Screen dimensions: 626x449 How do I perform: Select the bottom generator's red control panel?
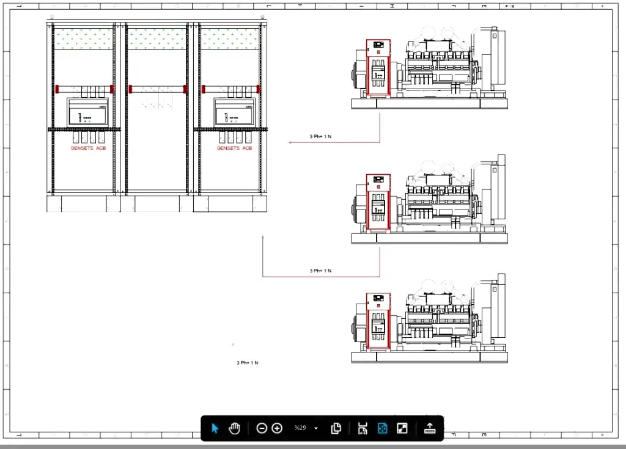[x=378, y=321]
